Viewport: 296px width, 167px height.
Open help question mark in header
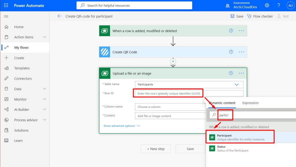(x=279, y=5)
